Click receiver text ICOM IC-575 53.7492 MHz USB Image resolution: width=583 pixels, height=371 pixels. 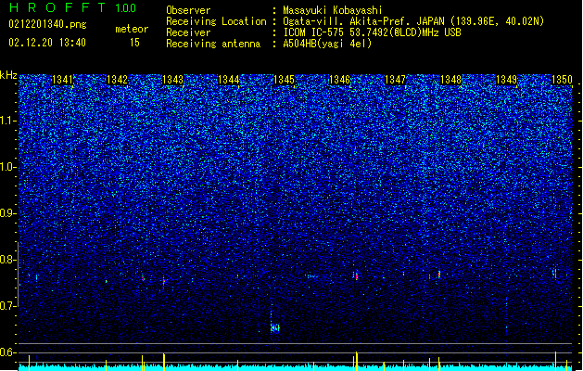click(x=372, y=32)
